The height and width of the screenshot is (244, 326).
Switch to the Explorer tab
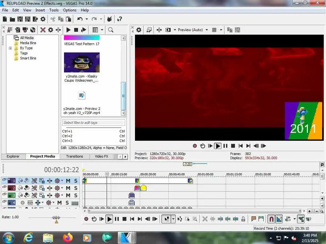13,156
